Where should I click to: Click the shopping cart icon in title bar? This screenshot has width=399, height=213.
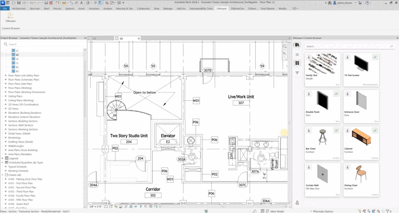click(x=360, y=3)
